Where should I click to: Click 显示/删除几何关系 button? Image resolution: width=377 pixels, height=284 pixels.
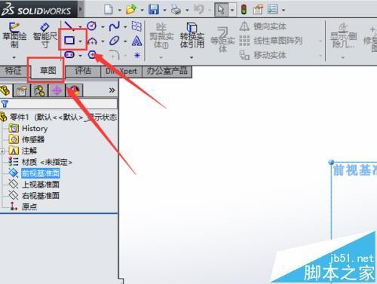pos(343,36)
